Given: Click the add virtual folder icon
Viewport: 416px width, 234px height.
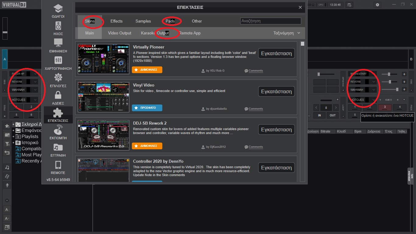Looking at the screenshot, I should [x=7, y=134].
